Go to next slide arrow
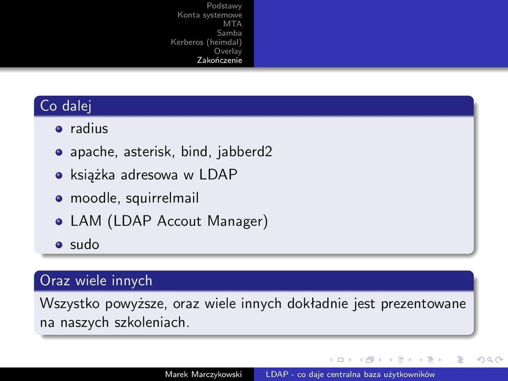 click(x=350, y=360)
